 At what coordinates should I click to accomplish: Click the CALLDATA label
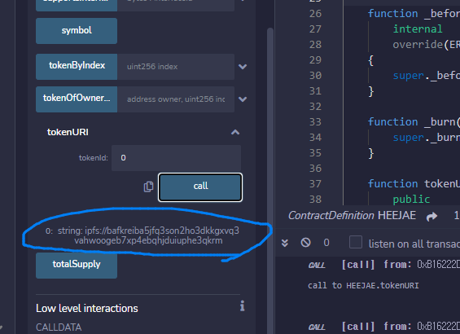[59, 327]
